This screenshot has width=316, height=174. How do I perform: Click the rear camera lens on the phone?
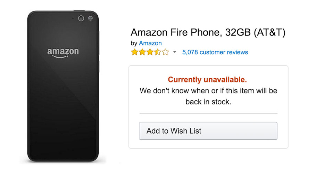(x=81, y=18)
